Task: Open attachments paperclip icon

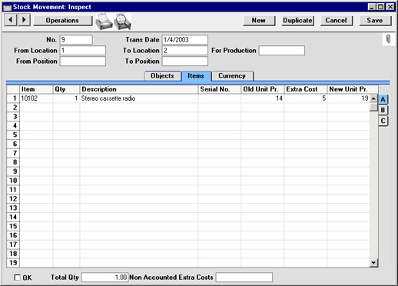Action: pyautogui.click(x=388, y=39)
